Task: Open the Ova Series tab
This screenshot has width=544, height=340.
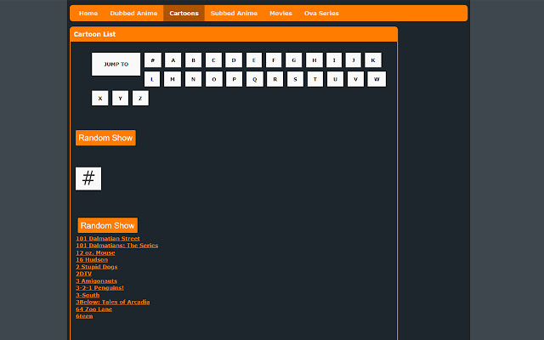Action: click(x=321, y=14)
